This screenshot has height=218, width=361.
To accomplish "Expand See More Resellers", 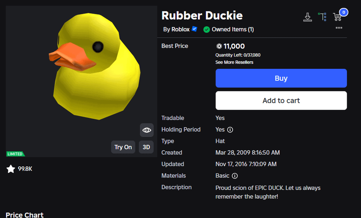I will (234, 62).
